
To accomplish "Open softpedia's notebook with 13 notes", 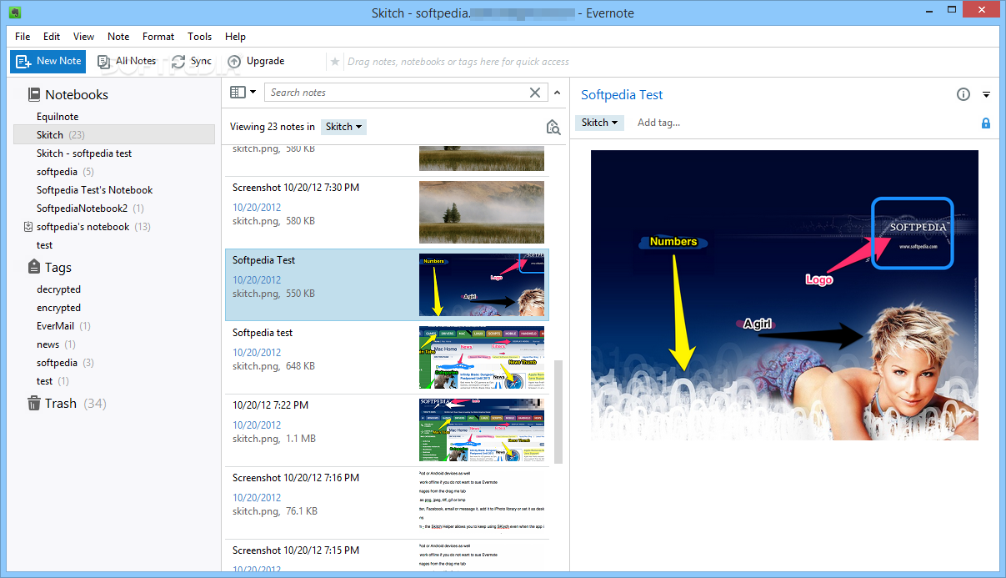I will (x=93, y=227).
